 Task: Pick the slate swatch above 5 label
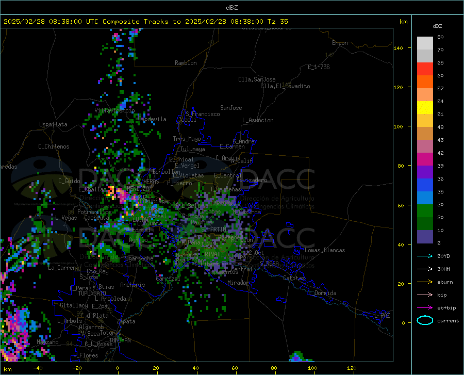point(425,237)
